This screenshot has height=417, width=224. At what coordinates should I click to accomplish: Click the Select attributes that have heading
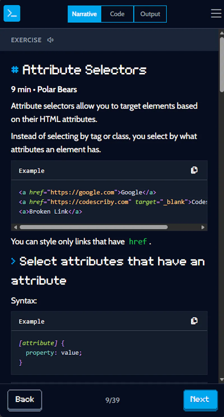(x=108, y=271)
